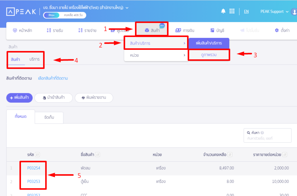Image resolution: width=297 pixels, height=196 pixels.
Task: Open the PEAK Support account dropdown
Action: 274,11
